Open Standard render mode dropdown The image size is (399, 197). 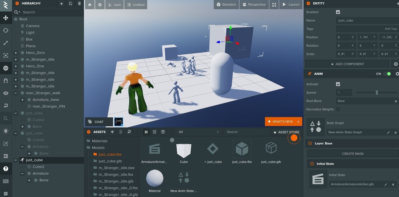[226, 5]
